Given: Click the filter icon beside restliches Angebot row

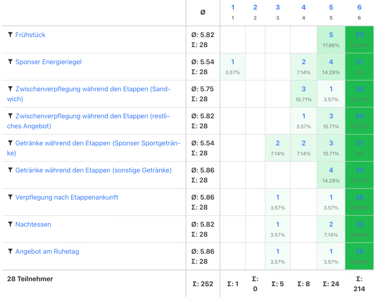Looking at the screenshot, I should [10, 116].
